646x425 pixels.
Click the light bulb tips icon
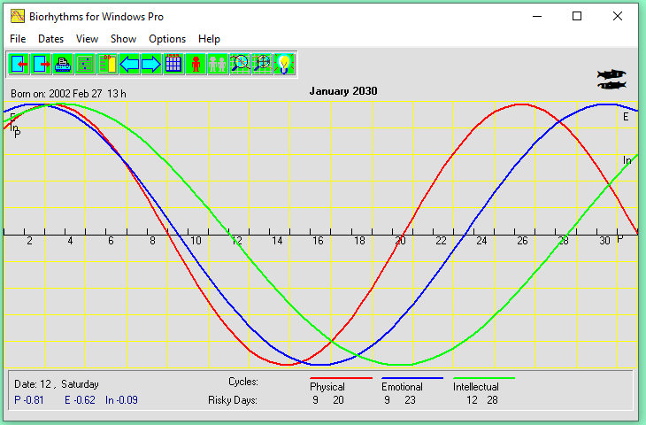click(x=284, y=64)
